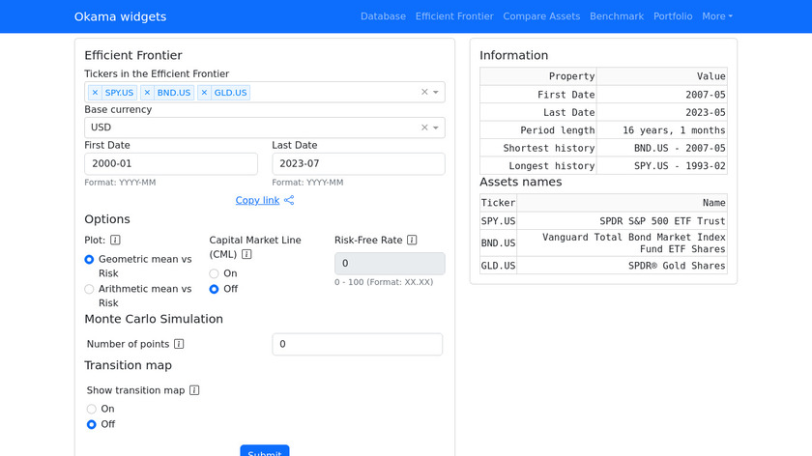Remove the GLD.US ticker tag
The width and height of the screenshot is (812, 456).
click(204, 93)
